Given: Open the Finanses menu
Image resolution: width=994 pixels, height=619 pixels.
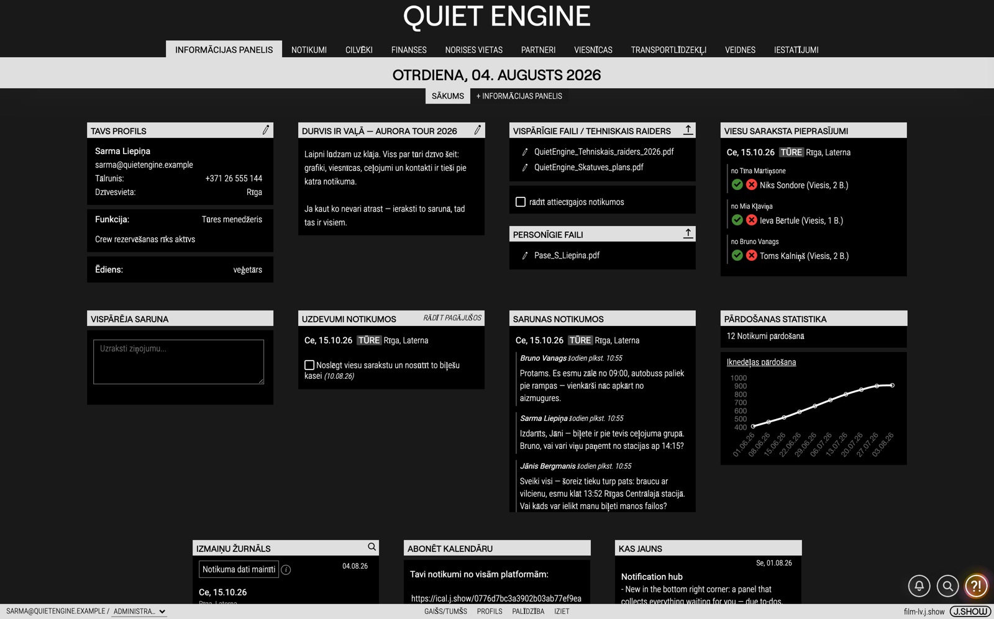Looking at the screenshot, I should click(x=409, y=50).
